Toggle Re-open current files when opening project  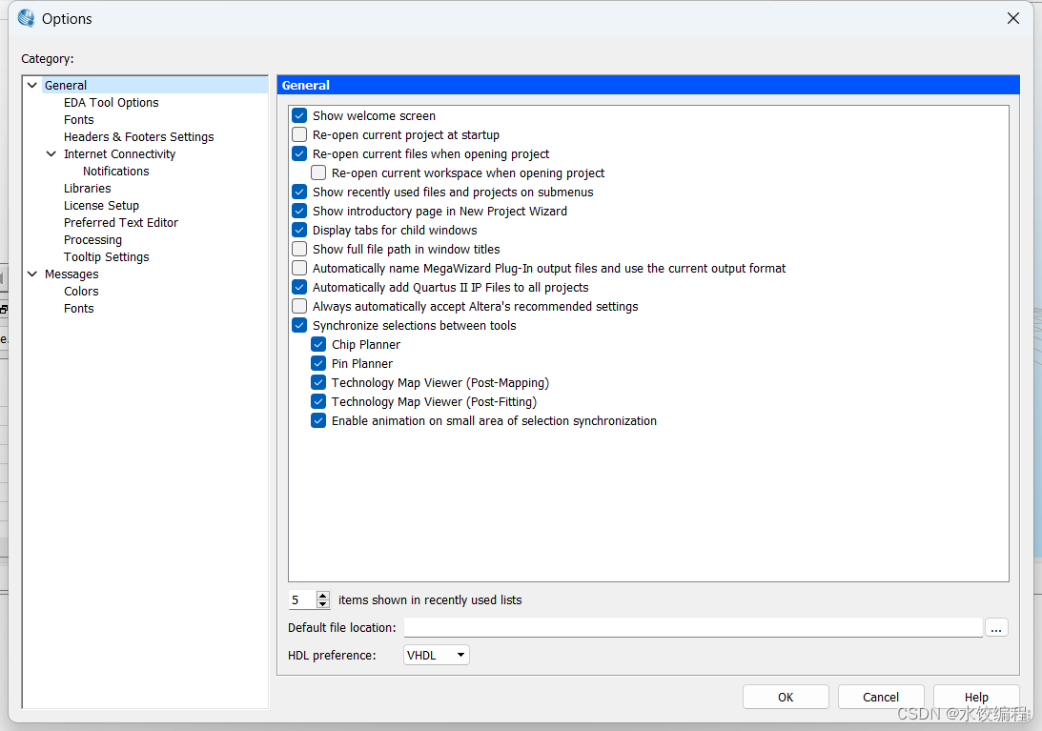299,153
